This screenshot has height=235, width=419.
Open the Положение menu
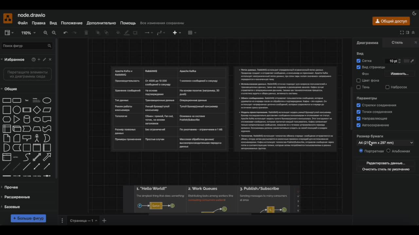[x=72, y=23]
